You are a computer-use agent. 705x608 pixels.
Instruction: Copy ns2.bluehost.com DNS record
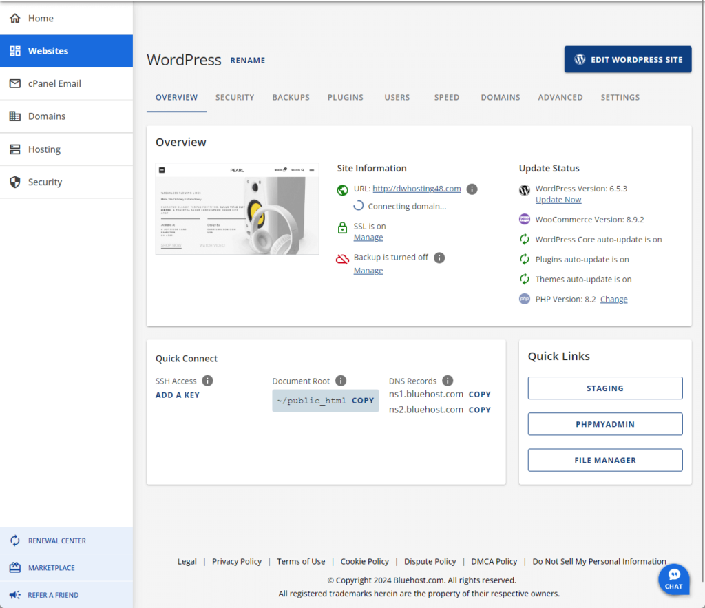[x=480, y=410]
